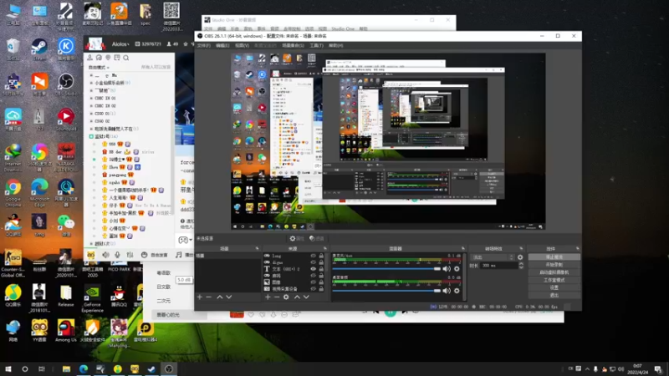Mute the second mixer track speaker icon

pos(447,290)
